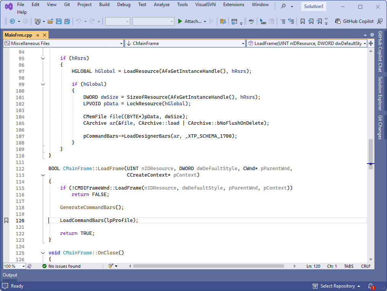Open the Debug menu

click(124, 5)
